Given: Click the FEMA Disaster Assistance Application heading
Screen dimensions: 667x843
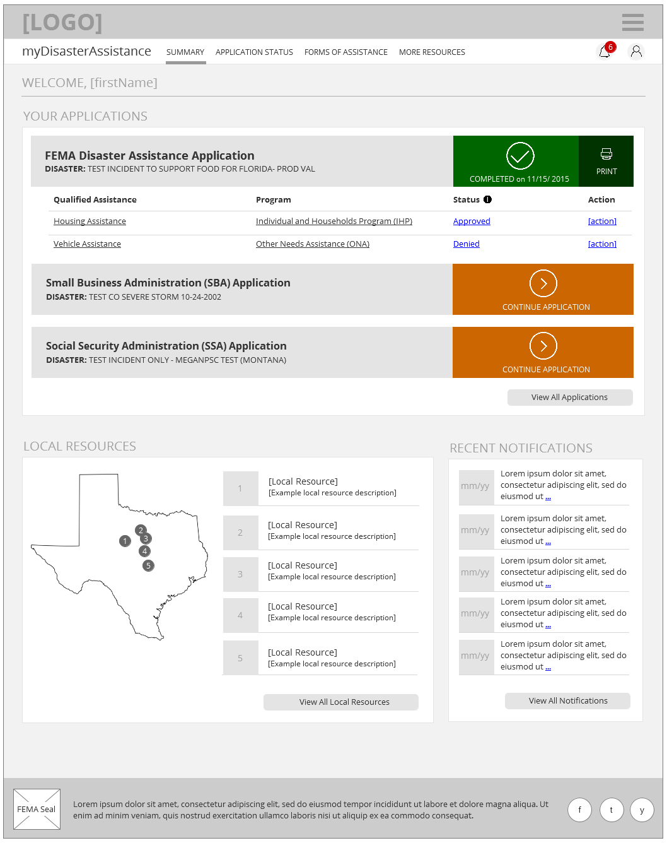Looking at the screenshot, I should (149, 156).
